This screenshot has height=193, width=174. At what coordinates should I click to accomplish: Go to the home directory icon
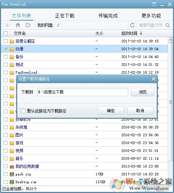(x=18, y=25)
